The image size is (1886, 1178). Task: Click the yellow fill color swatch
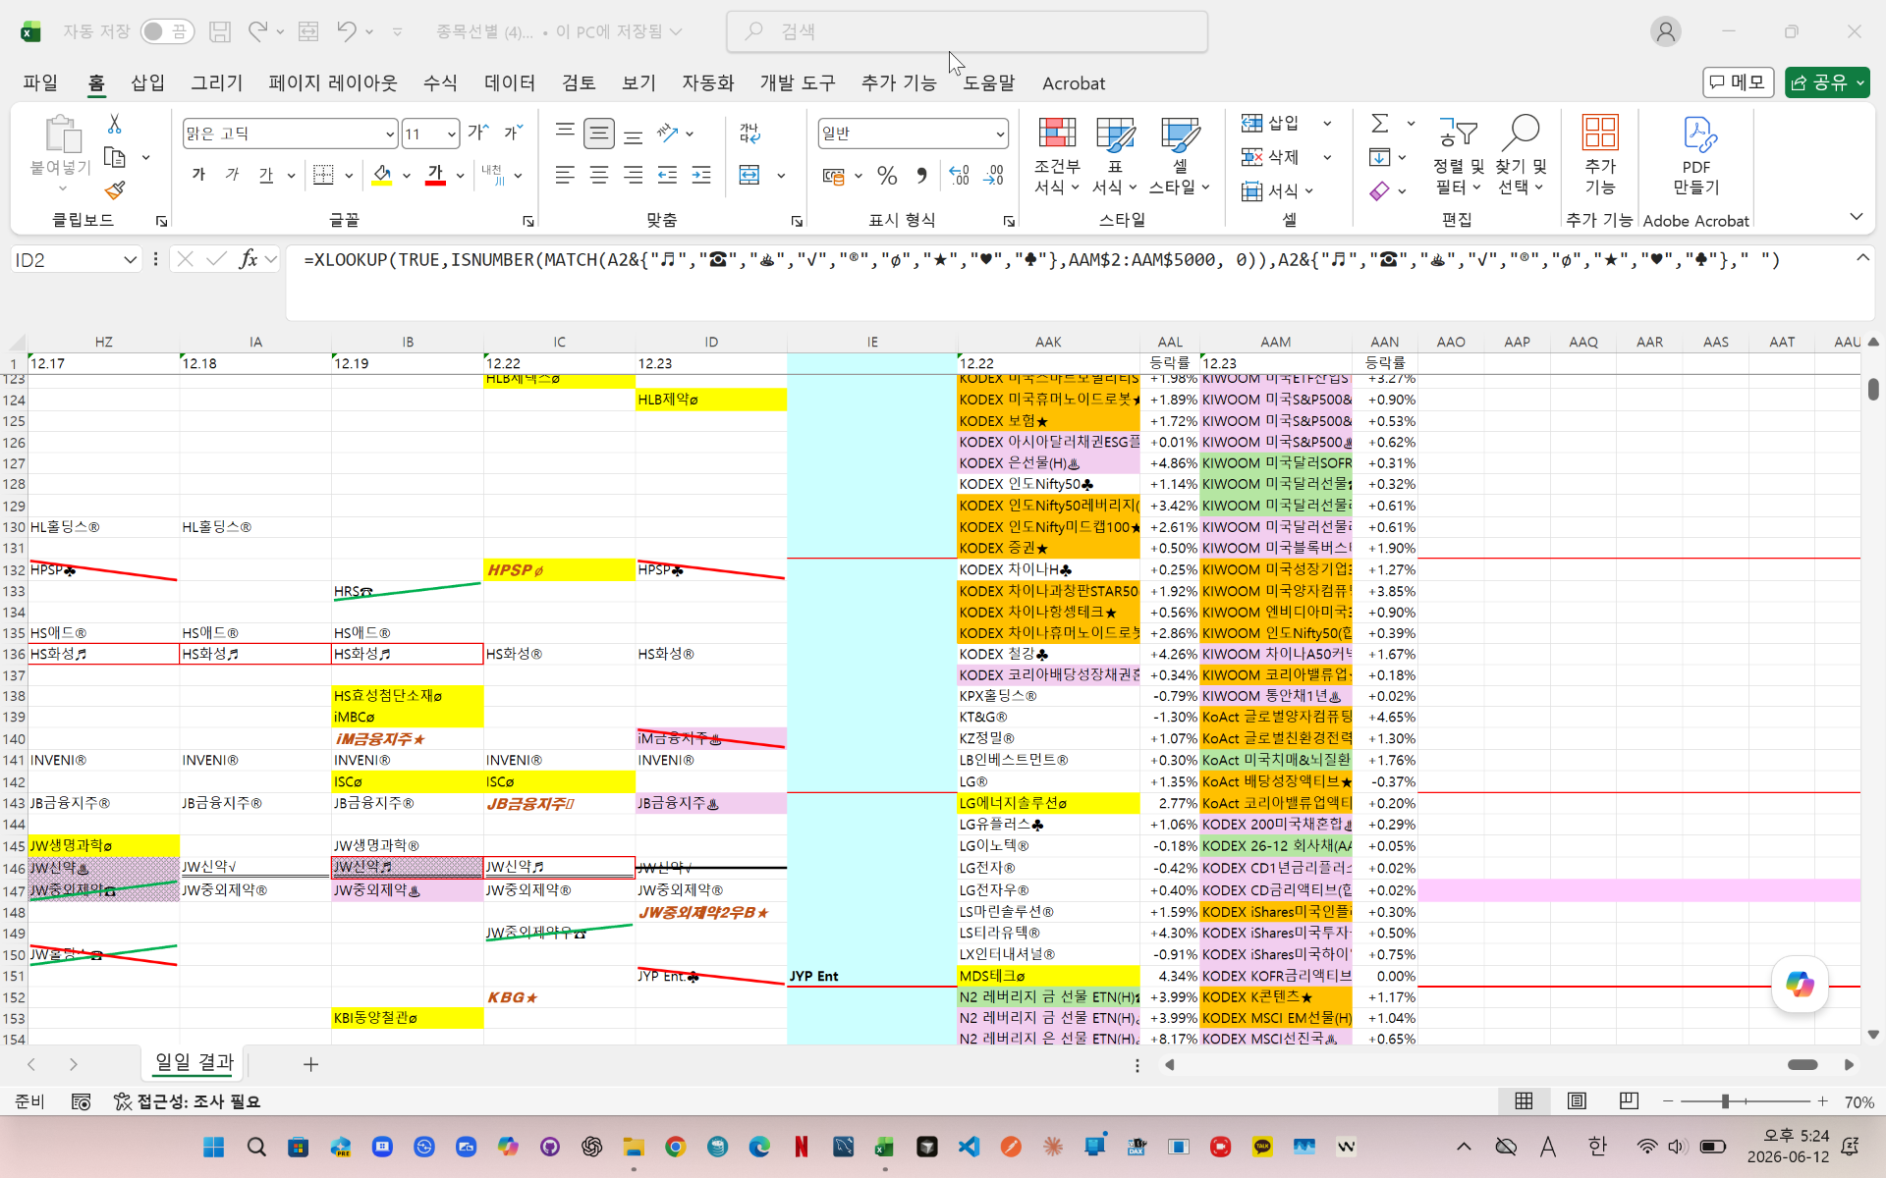pos(382,176)
